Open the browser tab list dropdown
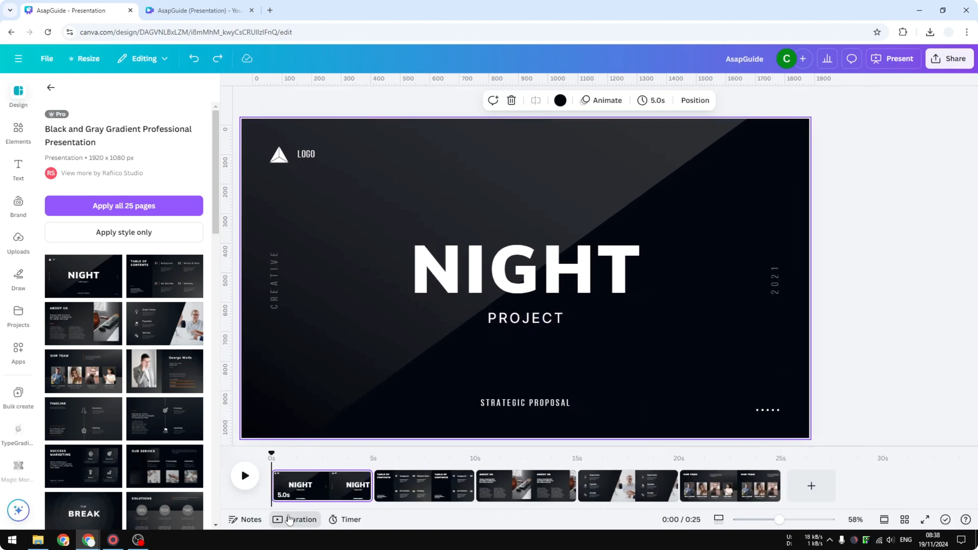The height and width of the screenshot is (550, 978). point(10,10)
